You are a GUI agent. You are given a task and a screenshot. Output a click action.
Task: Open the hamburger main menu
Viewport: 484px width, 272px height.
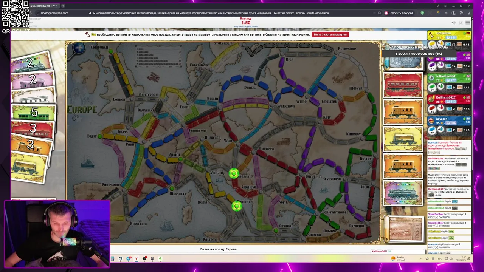[x=468, y=23]
